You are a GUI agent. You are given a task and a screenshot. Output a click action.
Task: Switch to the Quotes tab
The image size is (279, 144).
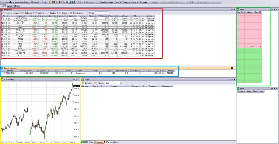3,6
